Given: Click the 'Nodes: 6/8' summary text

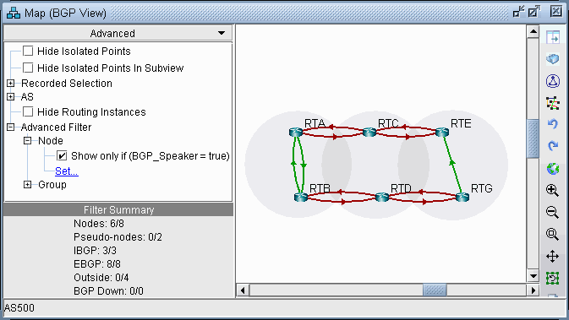Looking at the screenshot, I should pos(99,224).
